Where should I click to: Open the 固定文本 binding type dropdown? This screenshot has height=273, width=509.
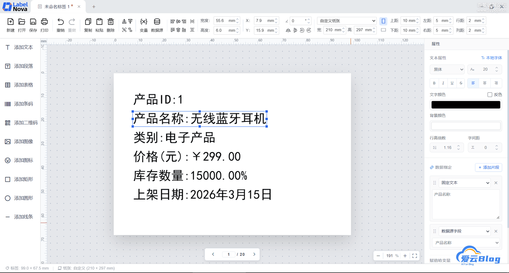click(465, 183)
